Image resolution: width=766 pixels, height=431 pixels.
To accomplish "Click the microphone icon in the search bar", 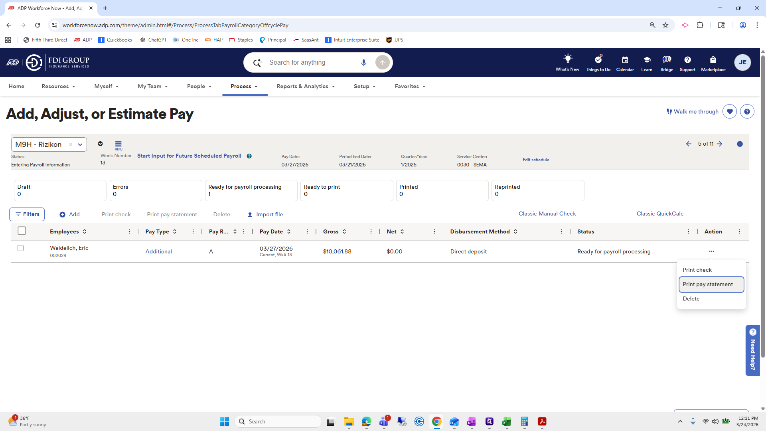I will [x=363, y=62].
